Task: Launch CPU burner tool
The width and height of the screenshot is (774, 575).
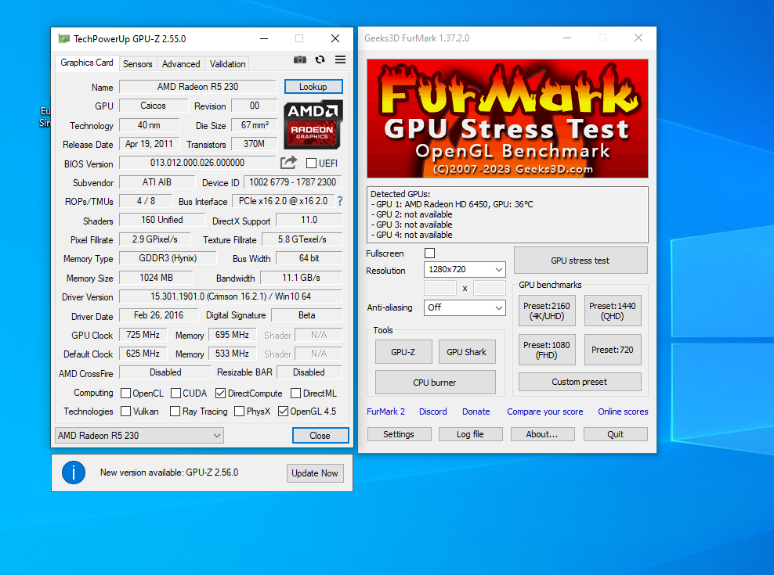Action: point(436,383)
